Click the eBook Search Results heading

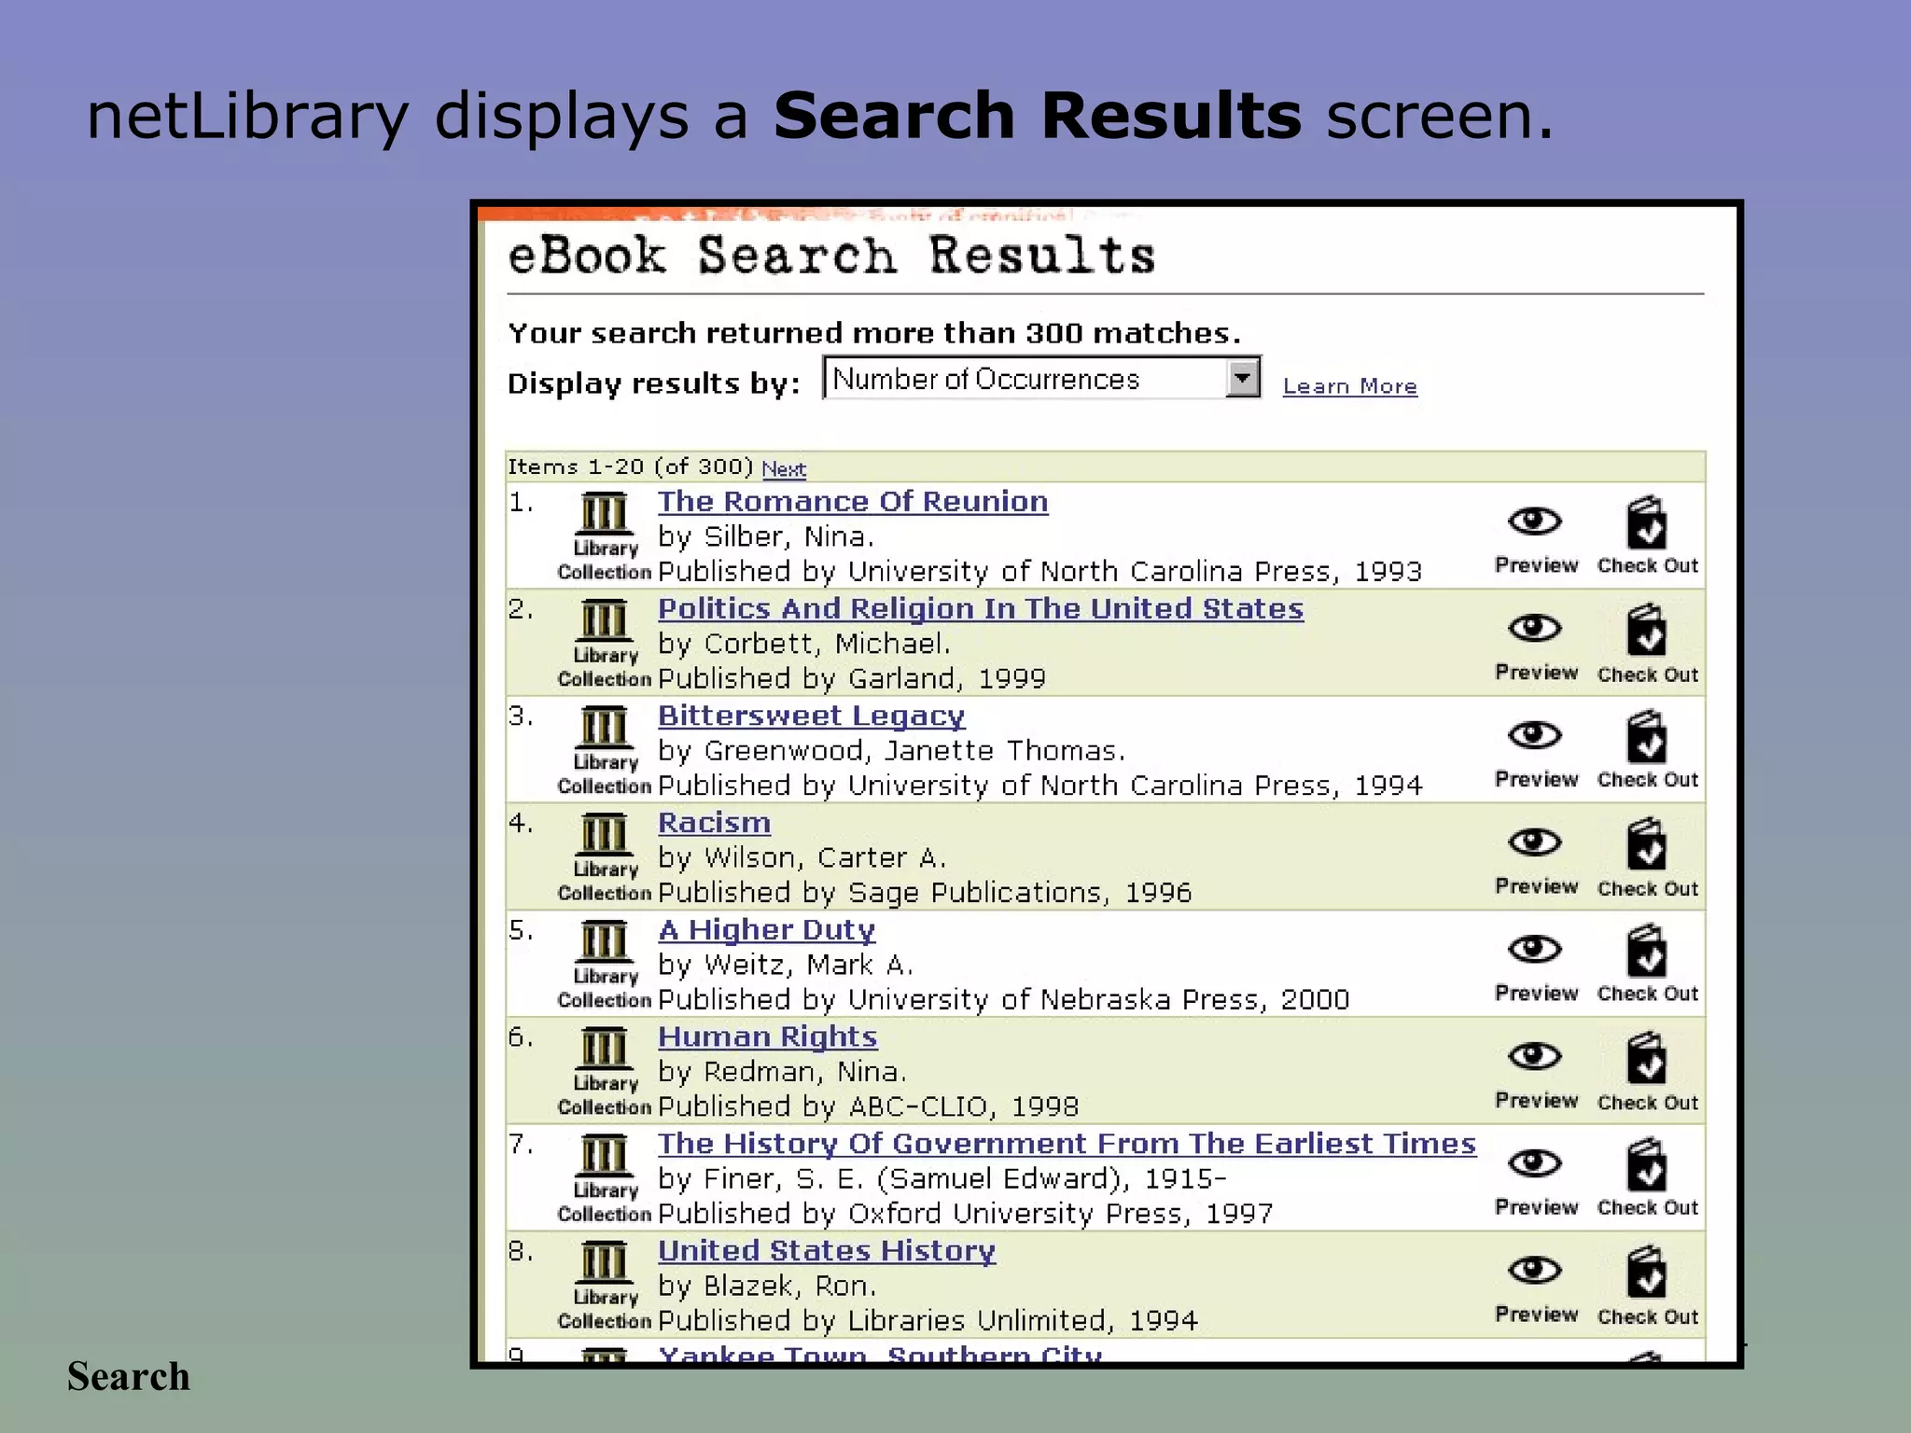click(831, 255)
